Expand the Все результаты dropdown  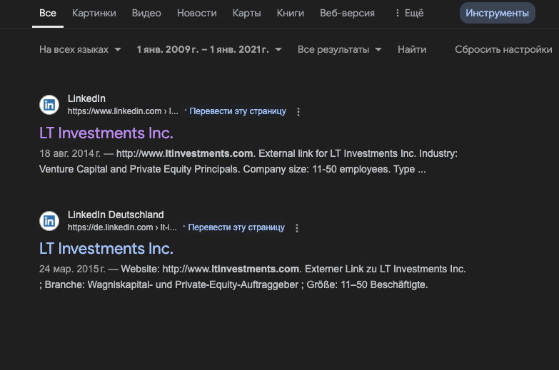(340, 49)
